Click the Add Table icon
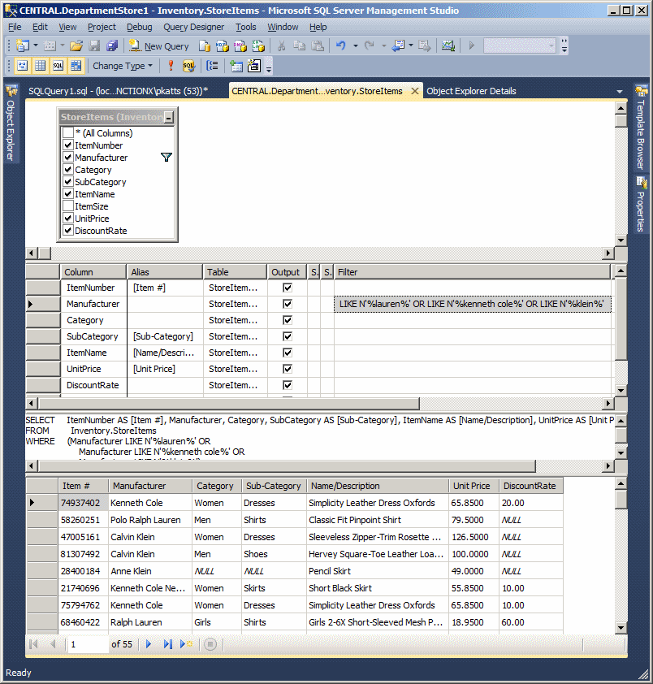 (x=236, y=66)
